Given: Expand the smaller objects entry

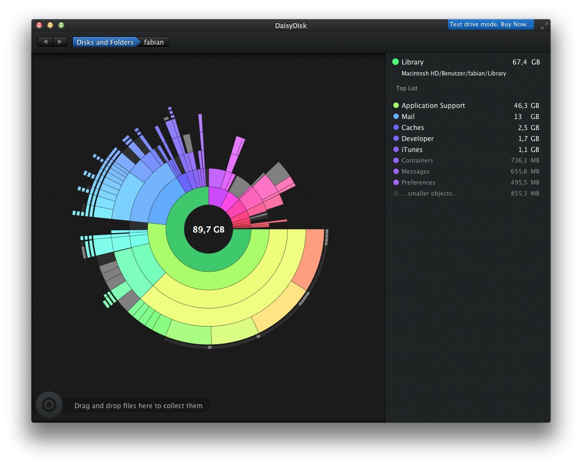Looking at the screenshot, I should (x=430, y=193).
